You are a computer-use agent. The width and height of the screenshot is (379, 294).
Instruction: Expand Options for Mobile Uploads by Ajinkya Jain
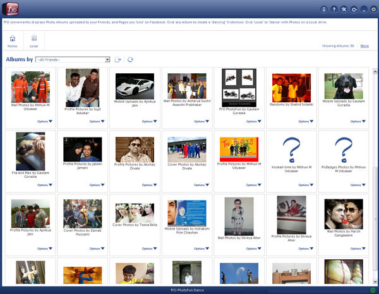pyautogui.click(x=149, y=121)
